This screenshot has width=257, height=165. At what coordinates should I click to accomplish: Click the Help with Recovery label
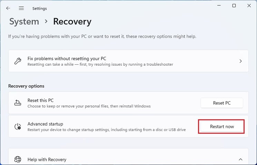[x=47, y=159]
